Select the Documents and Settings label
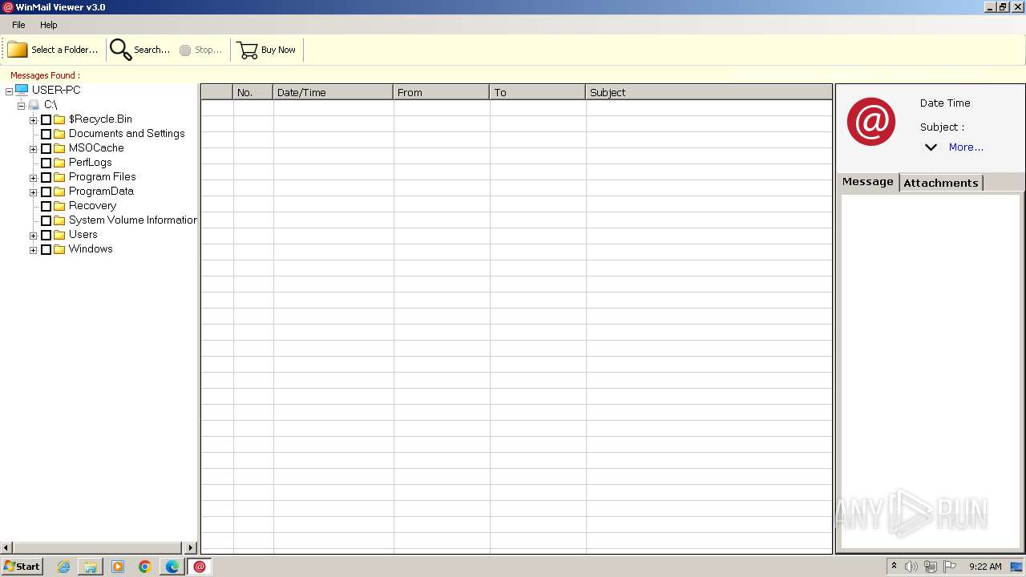Screen dimensions: 1026x577 coord(127,134)
